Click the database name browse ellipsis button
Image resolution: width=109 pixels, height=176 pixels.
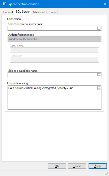coord(99,75)
